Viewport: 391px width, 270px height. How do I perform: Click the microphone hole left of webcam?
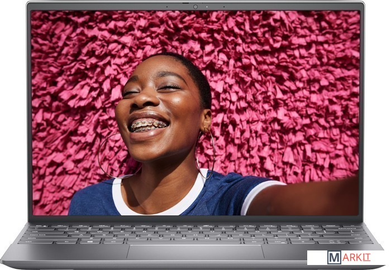(x=166, y=7)
